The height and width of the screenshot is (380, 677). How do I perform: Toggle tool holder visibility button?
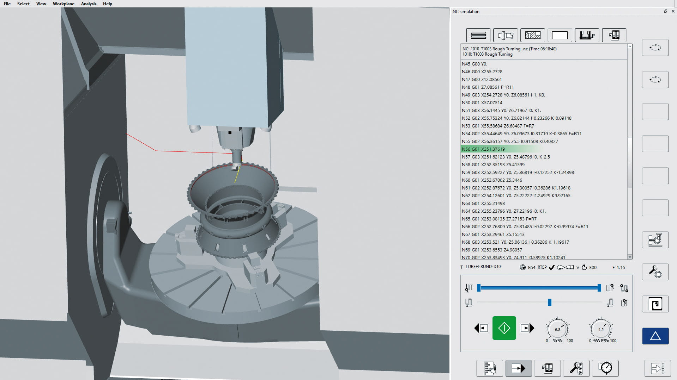tap(506, 35)
